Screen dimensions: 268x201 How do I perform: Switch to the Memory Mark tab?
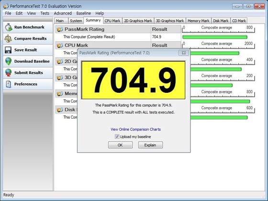199,21
